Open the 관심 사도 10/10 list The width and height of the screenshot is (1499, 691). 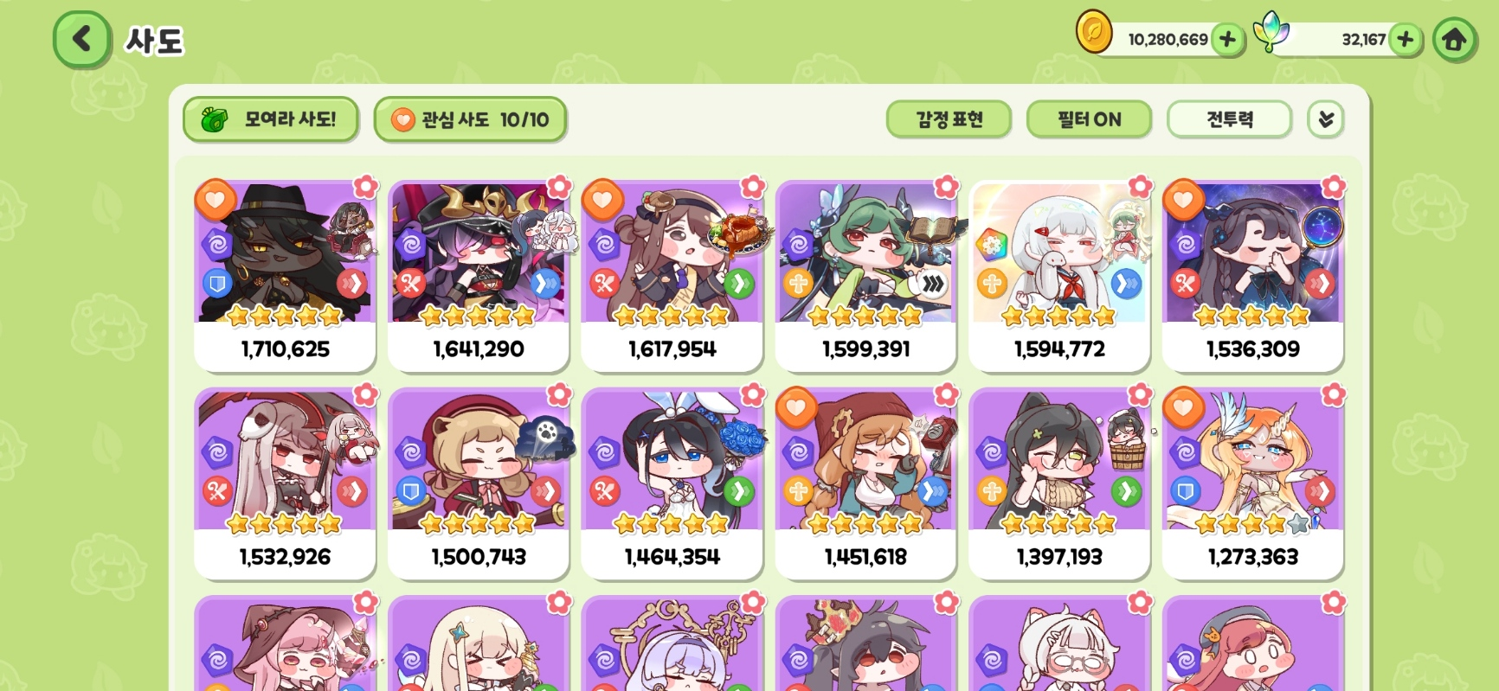[470, 119]
